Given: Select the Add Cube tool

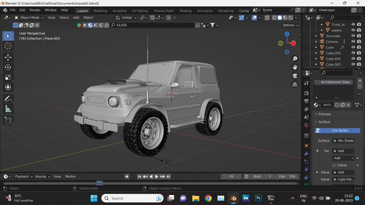Looking at the screenshot, I should click(8, 120).
